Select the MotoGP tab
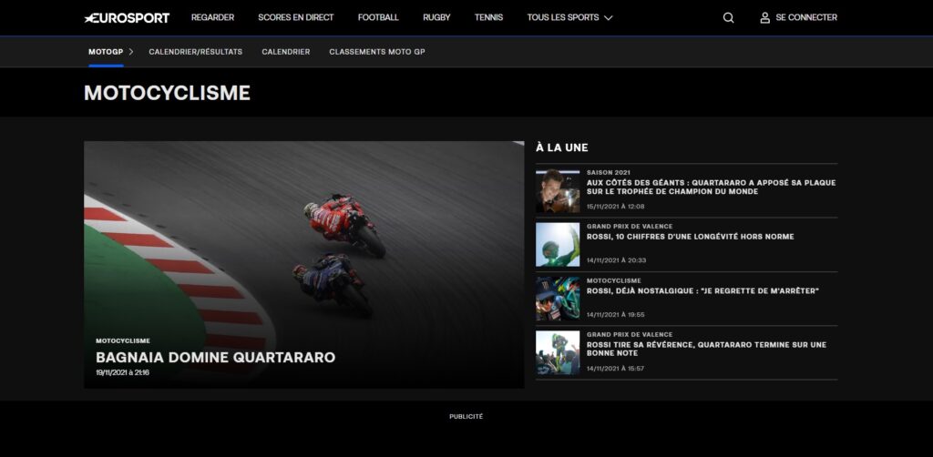Screen dimensions: 933x457 (x=106, y=52)
